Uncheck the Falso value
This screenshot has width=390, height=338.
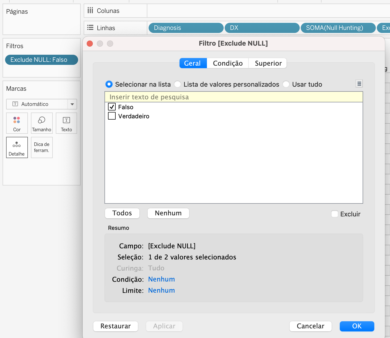click(112, 107)
